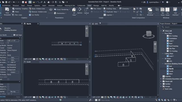
Task: Click the steering wheel in 3D navigation bar
Action: pyautogui.click(x=155, y=44)
